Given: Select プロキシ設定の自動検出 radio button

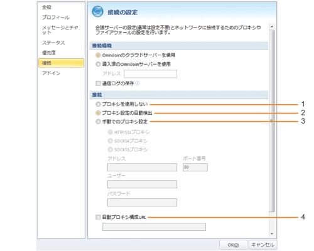Looking at the screenshot, I should (98, 113).
